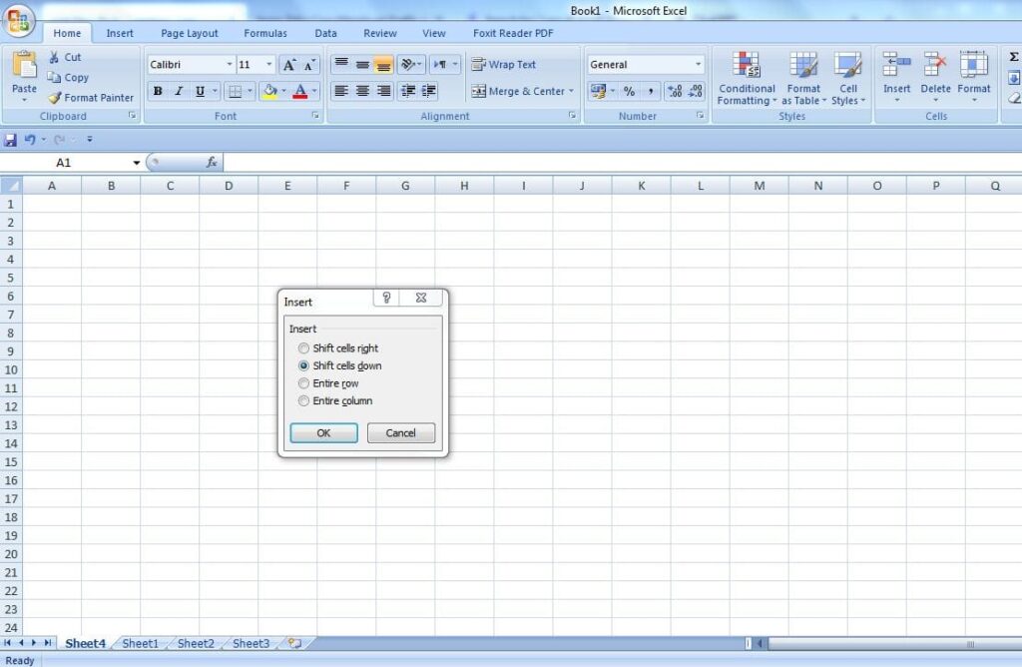Expand the Merge & Center dropdown arrow
The height and width of the screenshot is (667, 1022).
click(x=572, y=91)
